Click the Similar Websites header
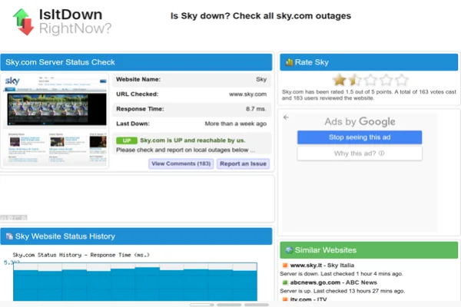The image size is (461, 307). pyautogui.click(x=369, y=250)
